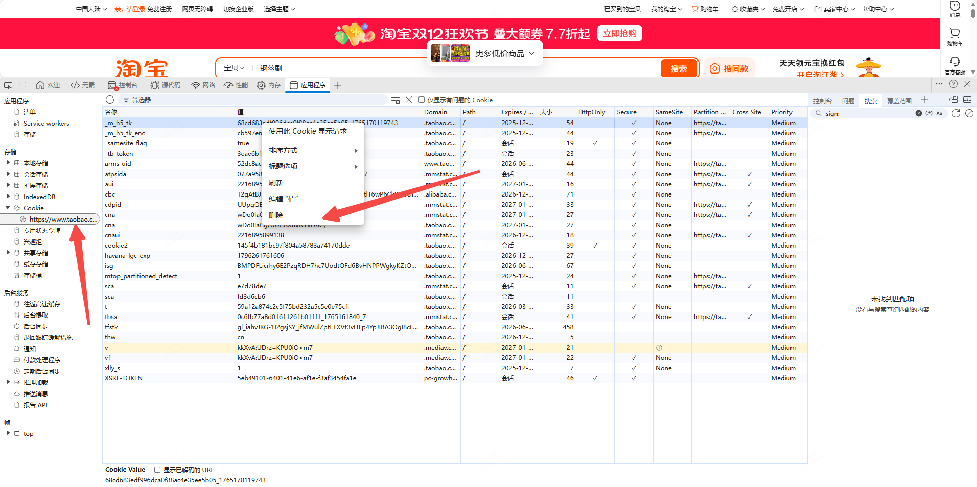This screenshot has height=487, width=977.
Task: Expand the 会话存储 tree node
Action: click(x=8, y=174)
